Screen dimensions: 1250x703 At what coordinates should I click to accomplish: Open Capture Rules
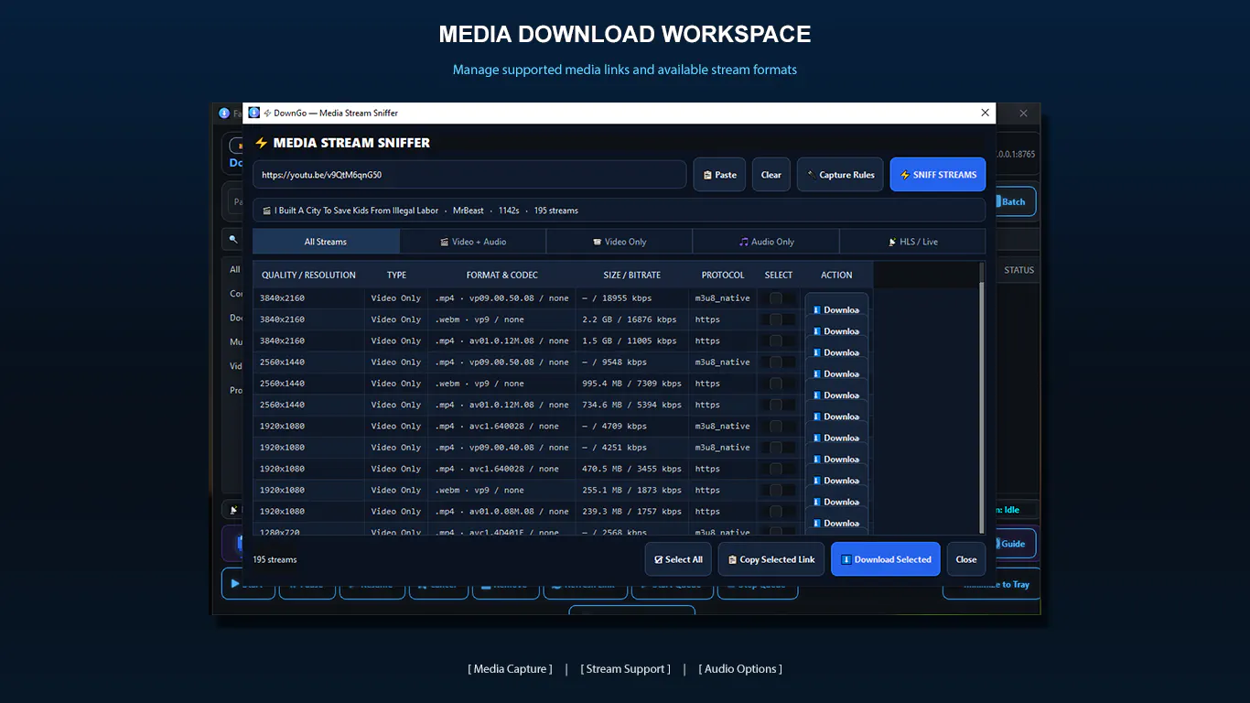pos(840,175)
